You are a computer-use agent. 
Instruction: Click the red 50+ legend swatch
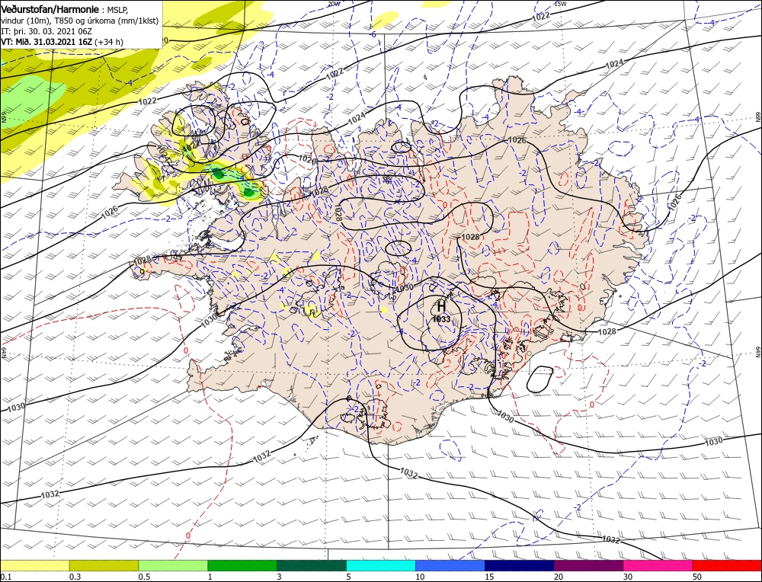(x=727, y=565)
